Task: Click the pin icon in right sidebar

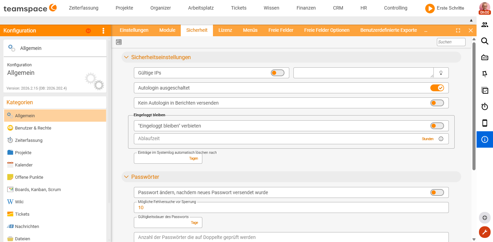Action: pyautogui.click(x=485, y=74)
